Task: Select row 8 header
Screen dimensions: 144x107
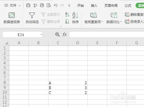Action: coord(5,83)
